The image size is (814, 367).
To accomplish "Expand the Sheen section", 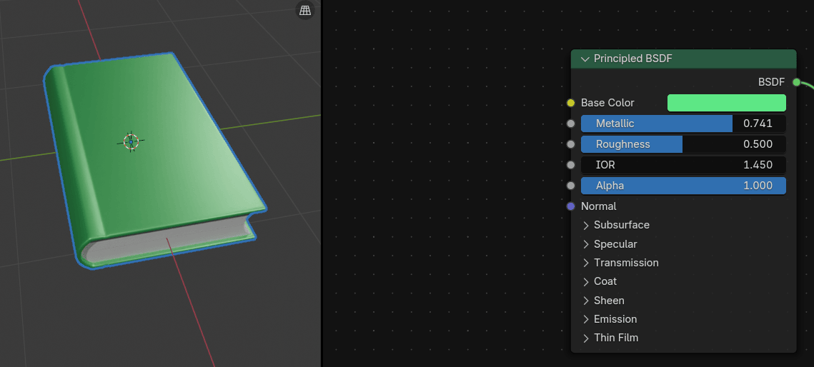I will (x=586, y=301).
